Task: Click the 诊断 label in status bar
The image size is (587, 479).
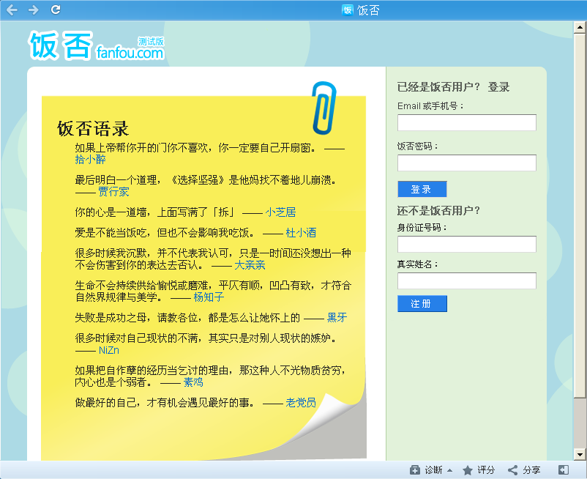Action: point(433,470)
